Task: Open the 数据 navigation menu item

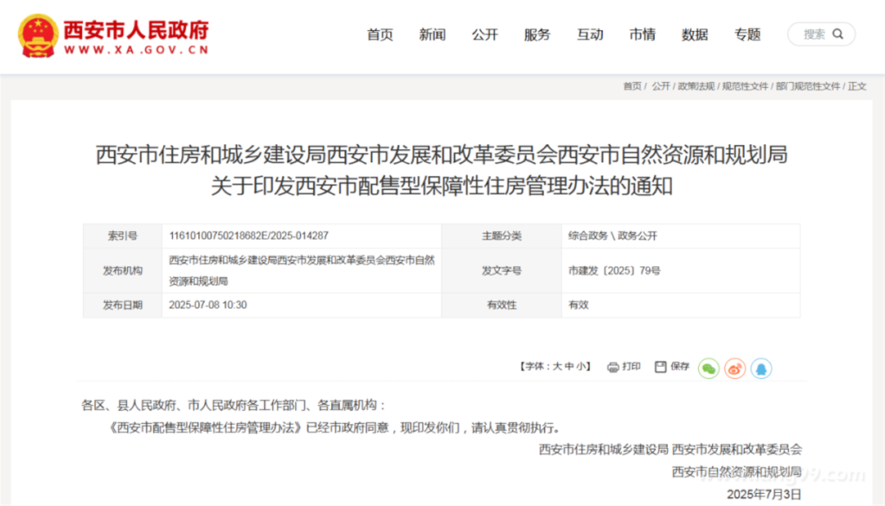Action: click(695, 34)
